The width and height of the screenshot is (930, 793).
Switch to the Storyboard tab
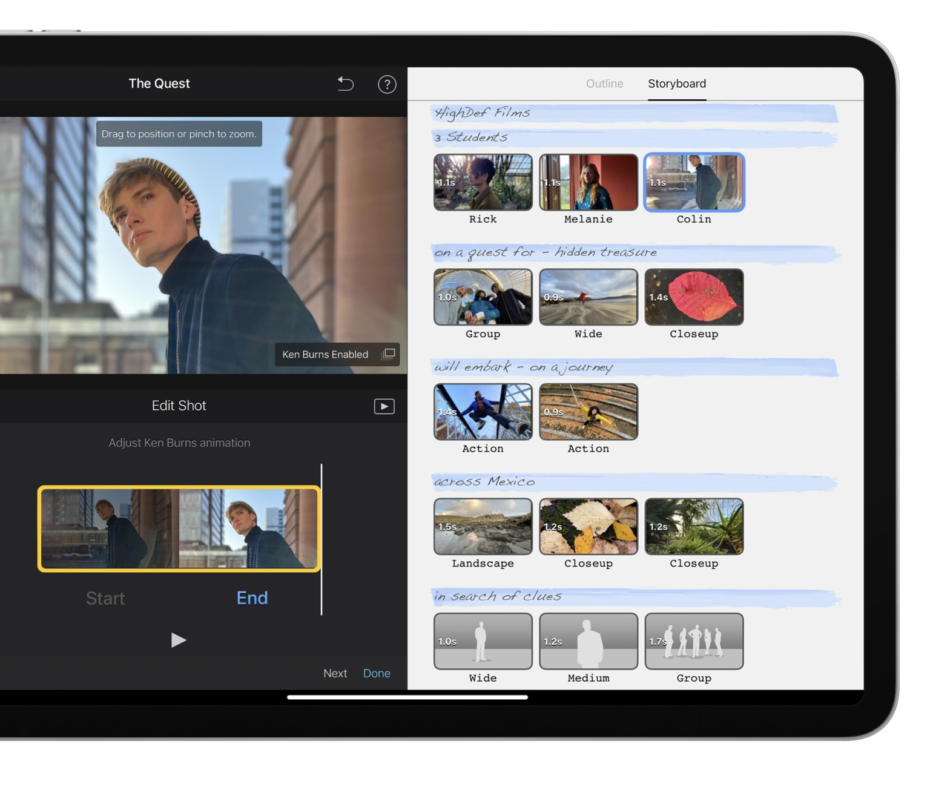click(x=676, y=84)
